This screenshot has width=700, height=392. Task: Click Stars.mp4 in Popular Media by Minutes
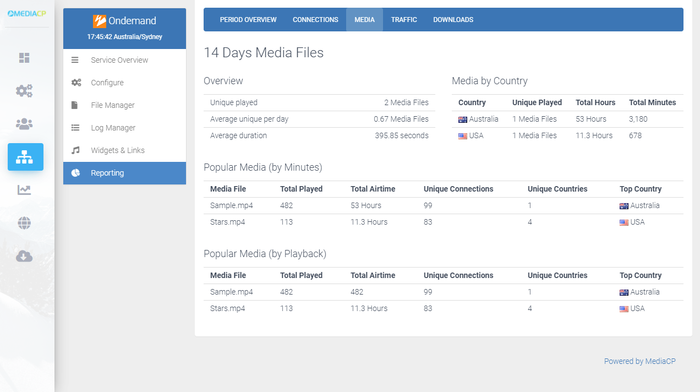[x=227, y=222]
